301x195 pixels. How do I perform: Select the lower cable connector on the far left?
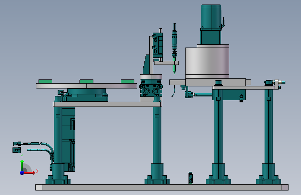[17, 150]
